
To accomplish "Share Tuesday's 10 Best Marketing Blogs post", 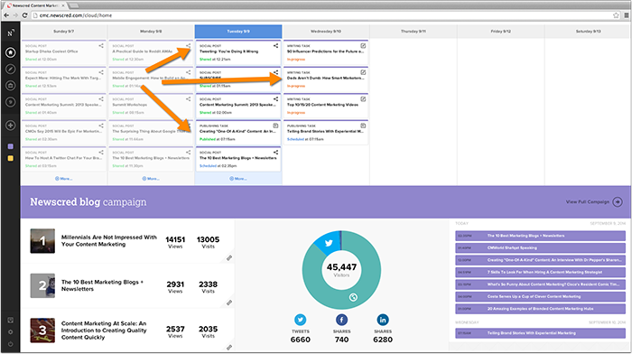I will click(x=275, y=152).
